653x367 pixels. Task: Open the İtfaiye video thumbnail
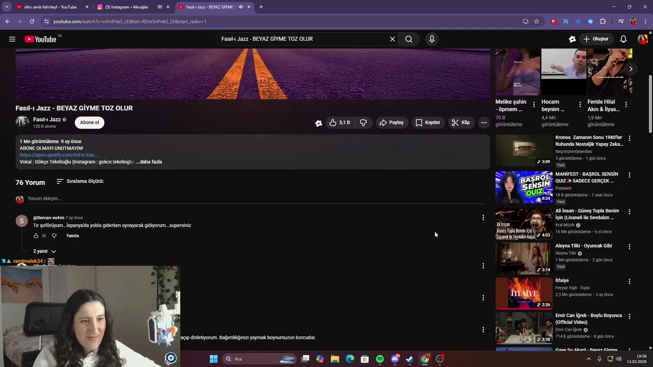pyautogui.click(x=524, y=293)
